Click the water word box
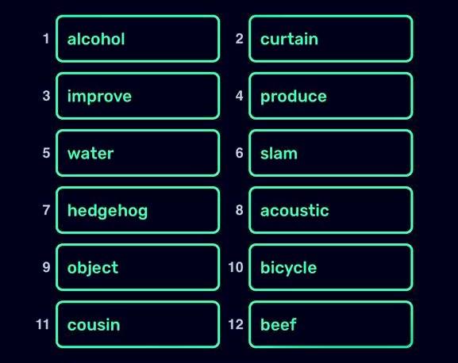The height and width of the screenshot is (363, 458). (137, 153)
